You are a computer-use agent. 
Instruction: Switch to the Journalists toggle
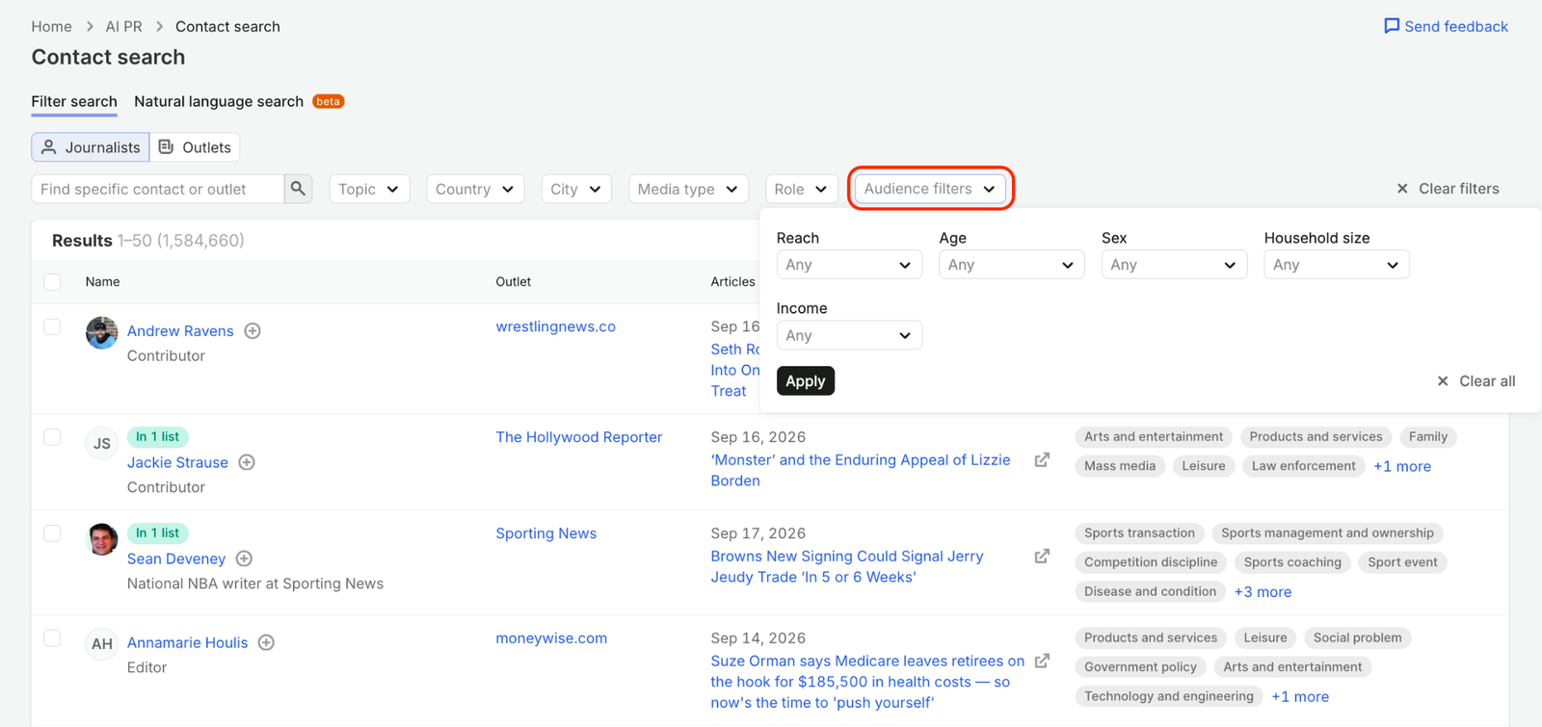coord(91,147)
